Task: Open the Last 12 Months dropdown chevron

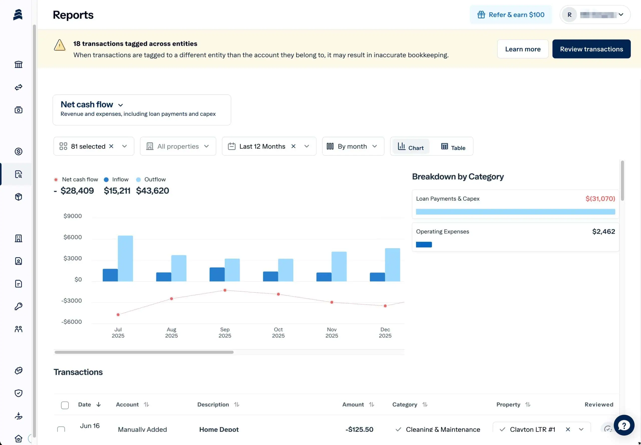Action: click(306, 146)
